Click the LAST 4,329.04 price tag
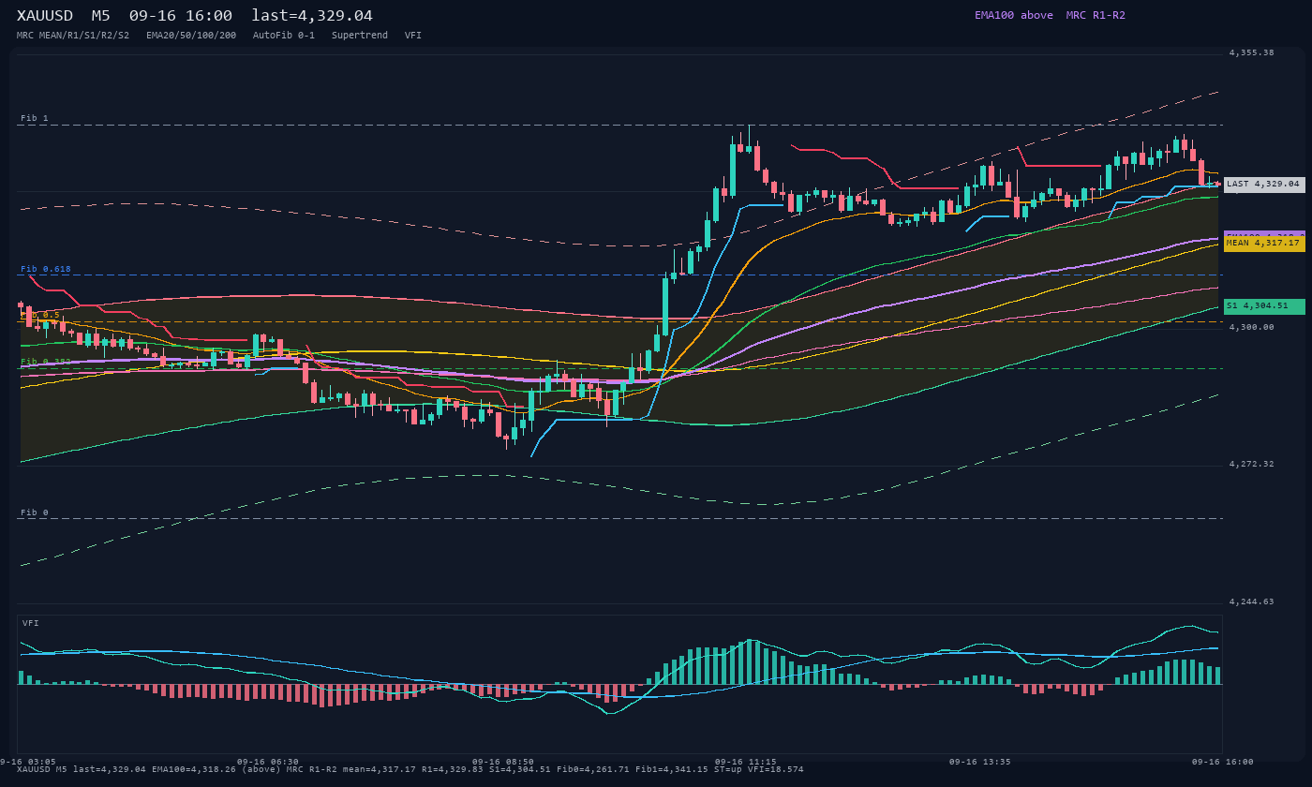The width and height of the screenshot is (1312, 787). click(x=1264, y=185)
